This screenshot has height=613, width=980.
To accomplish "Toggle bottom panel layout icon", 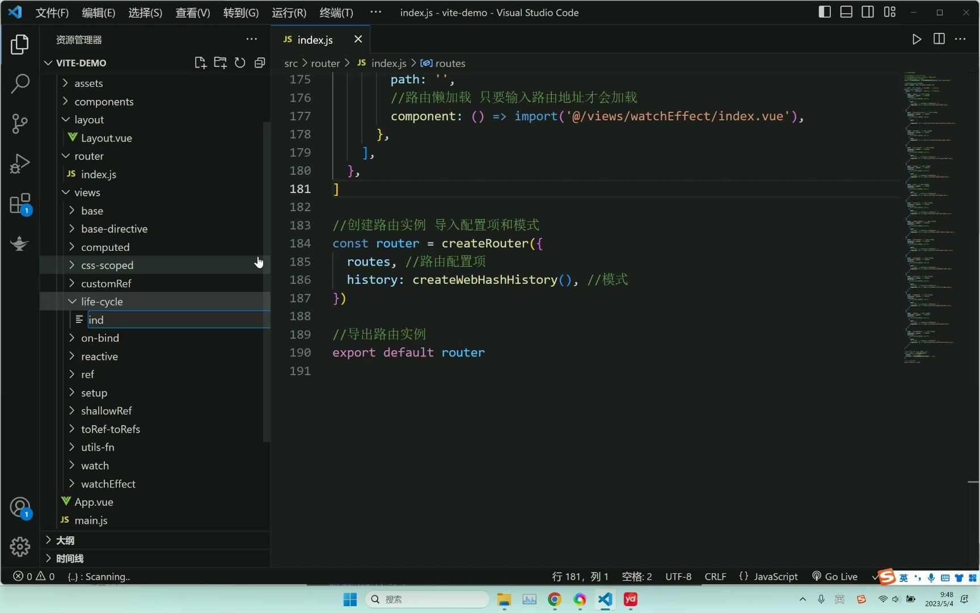I will click(x=846, y=12).
